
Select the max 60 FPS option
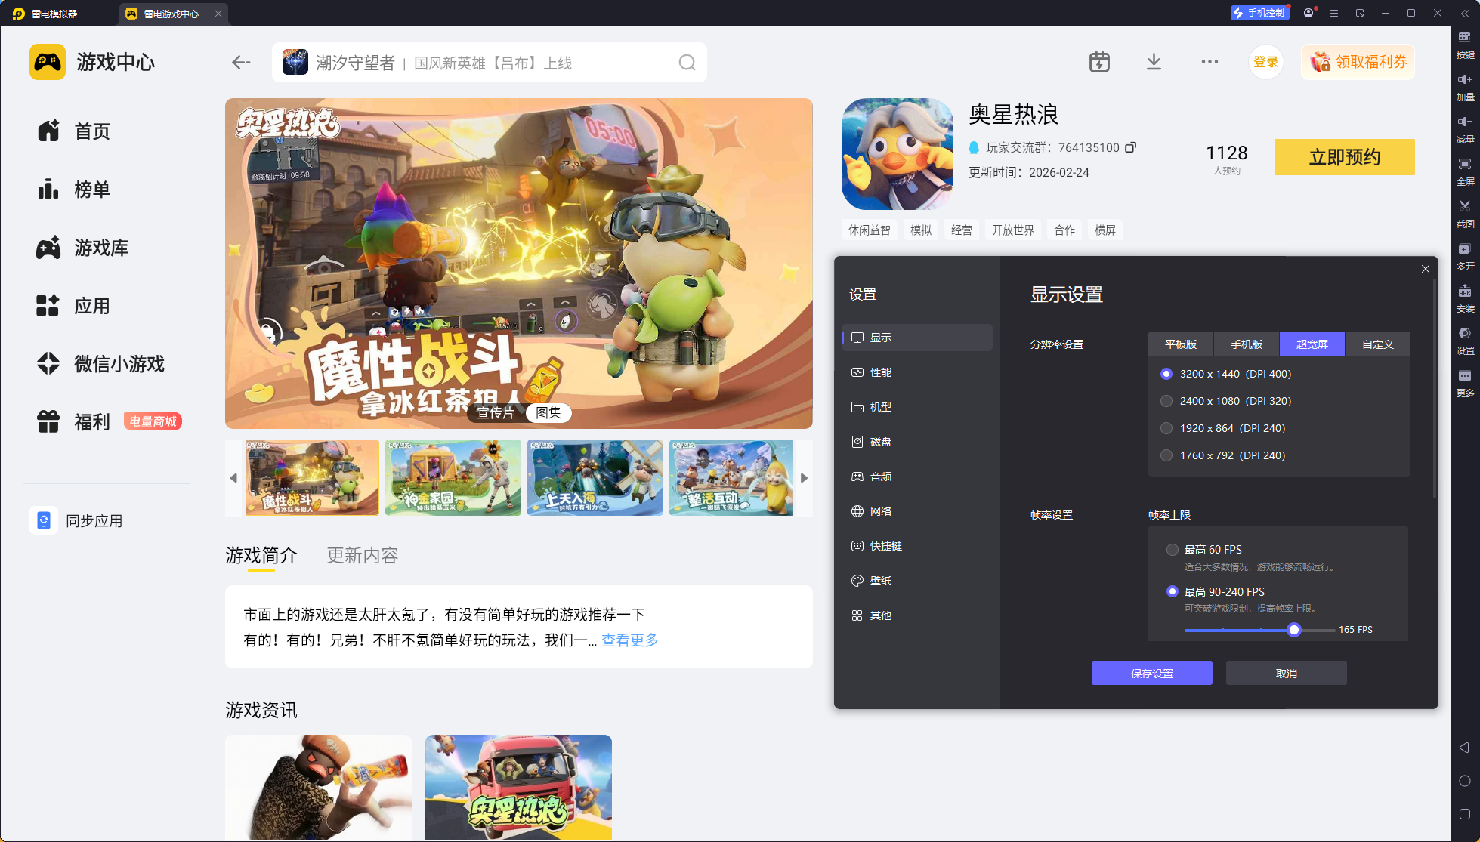pos(1173,550)
